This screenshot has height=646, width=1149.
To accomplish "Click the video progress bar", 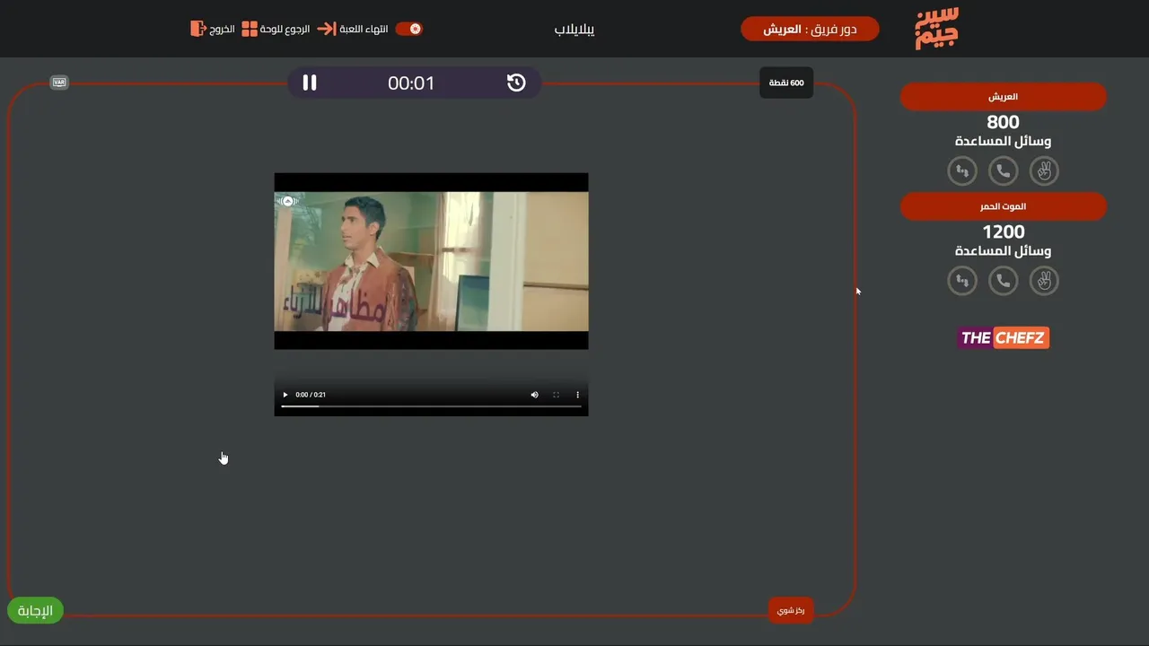I will pos(431,406).
